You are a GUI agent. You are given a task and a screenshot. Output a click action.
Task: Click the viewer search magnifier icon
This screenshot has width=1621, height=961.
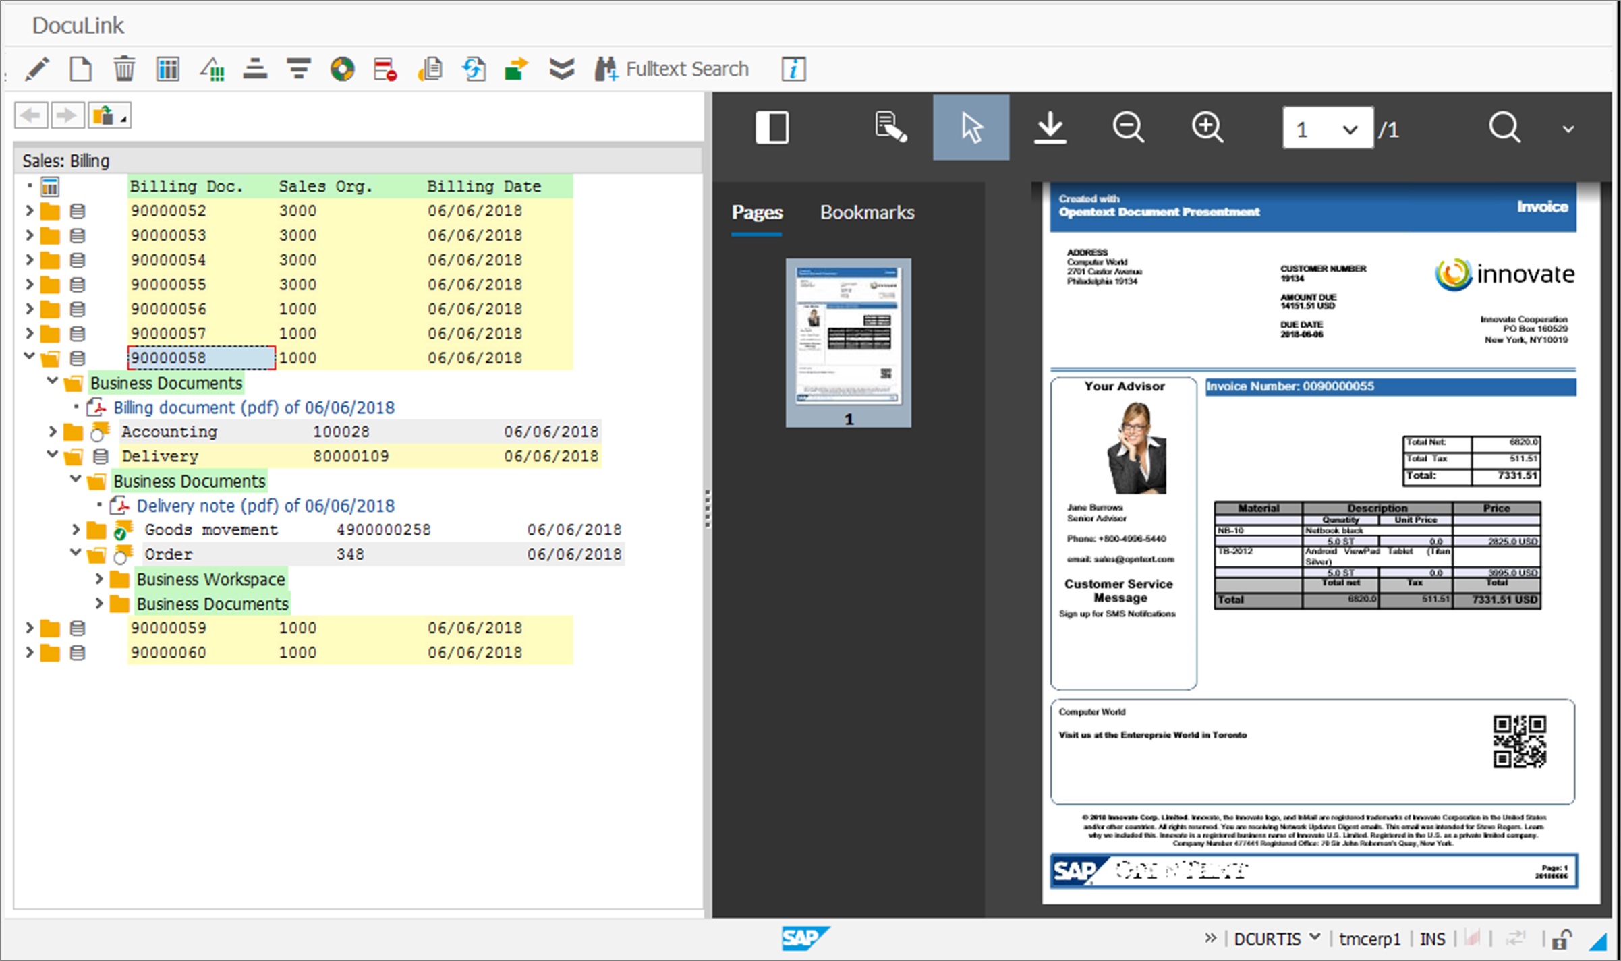pyautogui.click(x=1504, y=127)
